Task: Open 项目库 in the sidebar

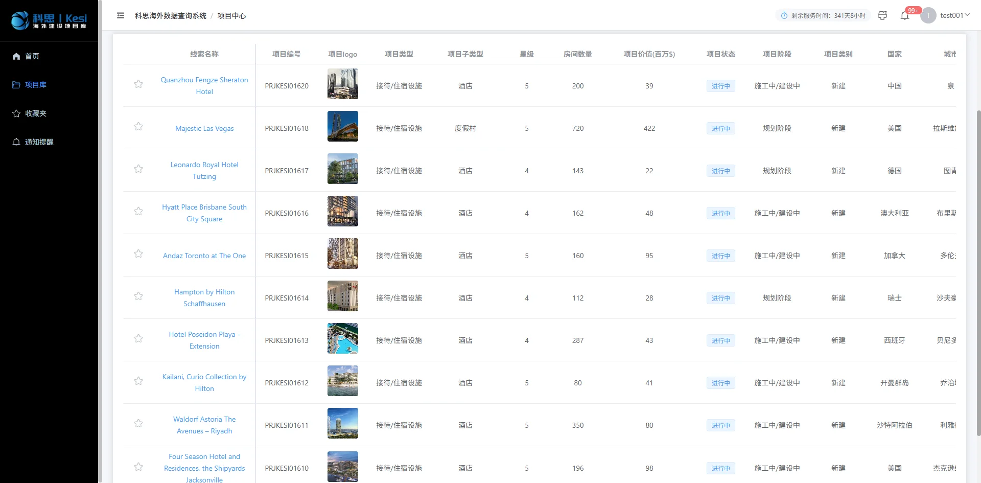Action: pos(35,85)
